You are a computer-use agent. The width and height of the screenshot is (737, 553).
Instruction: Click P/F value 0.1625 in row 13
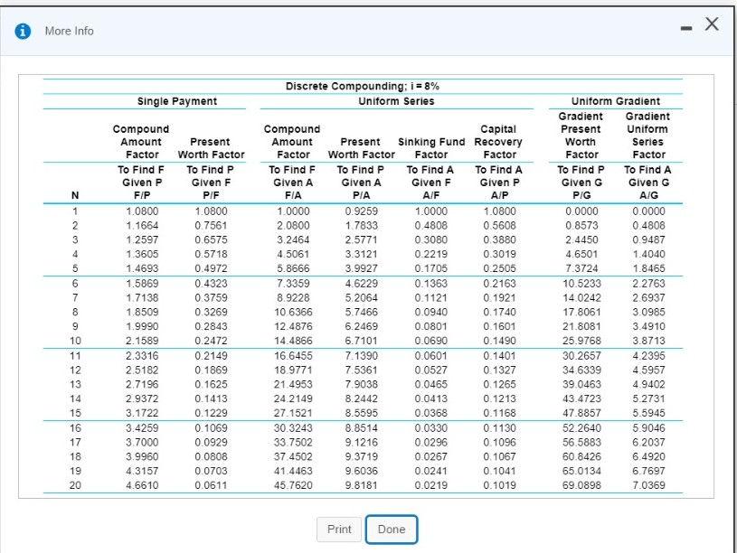211,384
